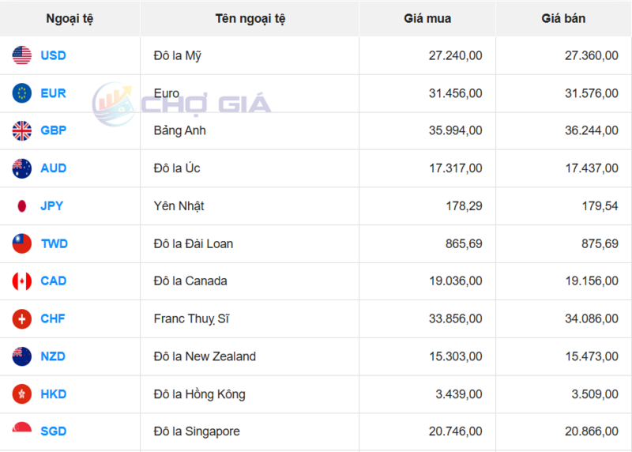
Task: Click the Swiss flag icon
Action: (x=22, y=318)
